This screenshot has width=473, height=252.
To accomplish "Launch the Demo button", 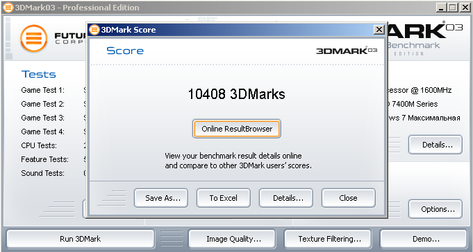I will pos(423,239).
